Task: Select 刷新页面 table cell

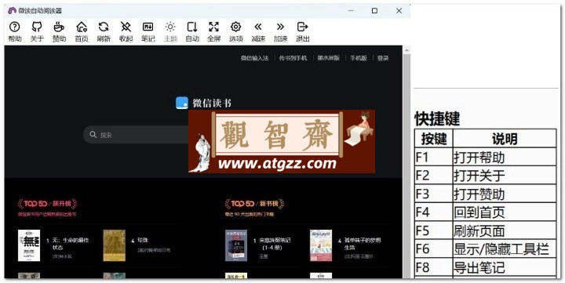Action: pos(505,230)
